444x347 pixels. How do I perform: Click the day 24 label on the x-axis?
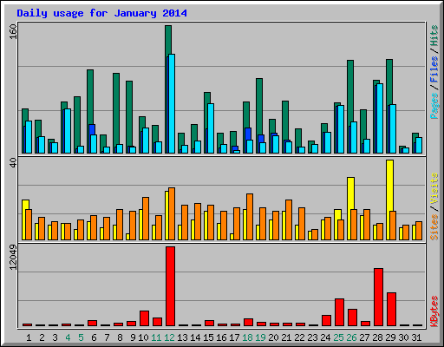325,337
